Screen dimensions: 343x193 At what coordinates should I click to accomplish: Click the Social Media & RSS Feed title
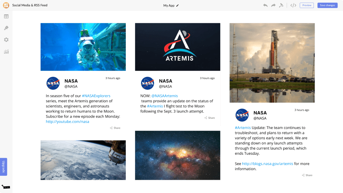pyautogui.click(x=30, y=5)
